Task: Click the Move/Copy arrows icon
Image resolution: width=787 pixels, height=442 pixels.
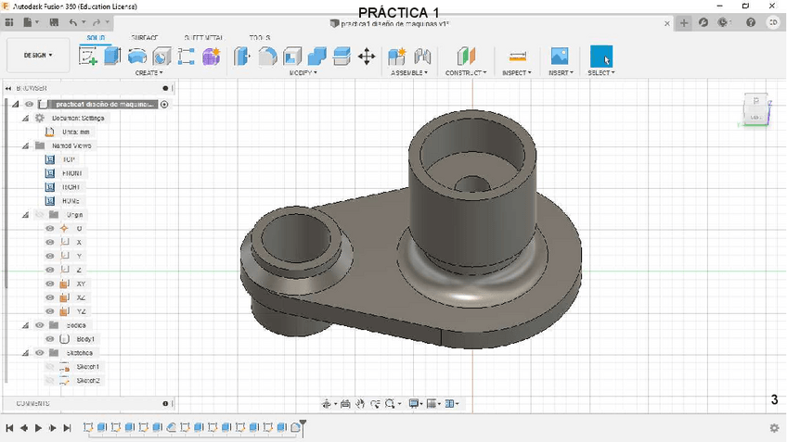Action: pos(367,57)
